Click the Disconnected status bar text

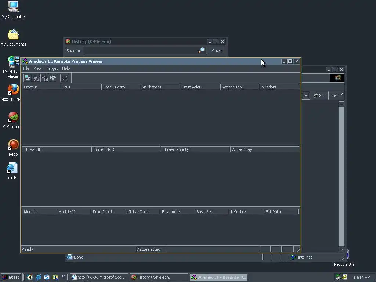[148, 249]
